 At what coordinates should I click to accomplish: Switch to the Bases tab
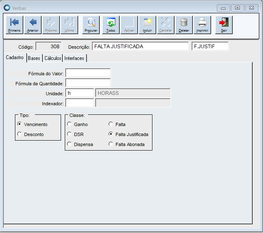click(x=34, y=58)
